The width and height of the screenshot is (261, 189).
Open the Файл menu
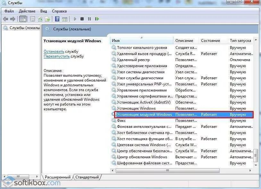point(9,11)
